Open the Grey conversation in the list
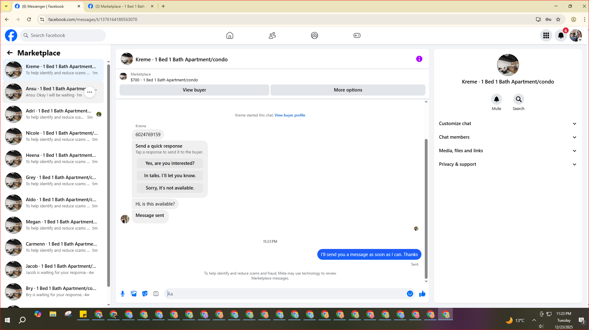This screenshot has width=589, height=330. [53, 181]
